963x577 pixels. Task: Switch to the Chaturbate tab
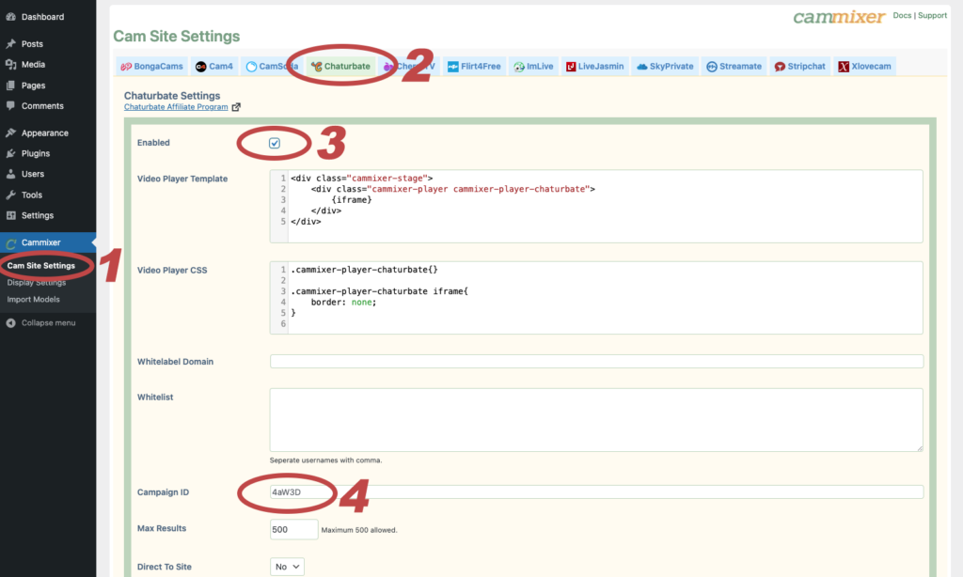[340, 67]
